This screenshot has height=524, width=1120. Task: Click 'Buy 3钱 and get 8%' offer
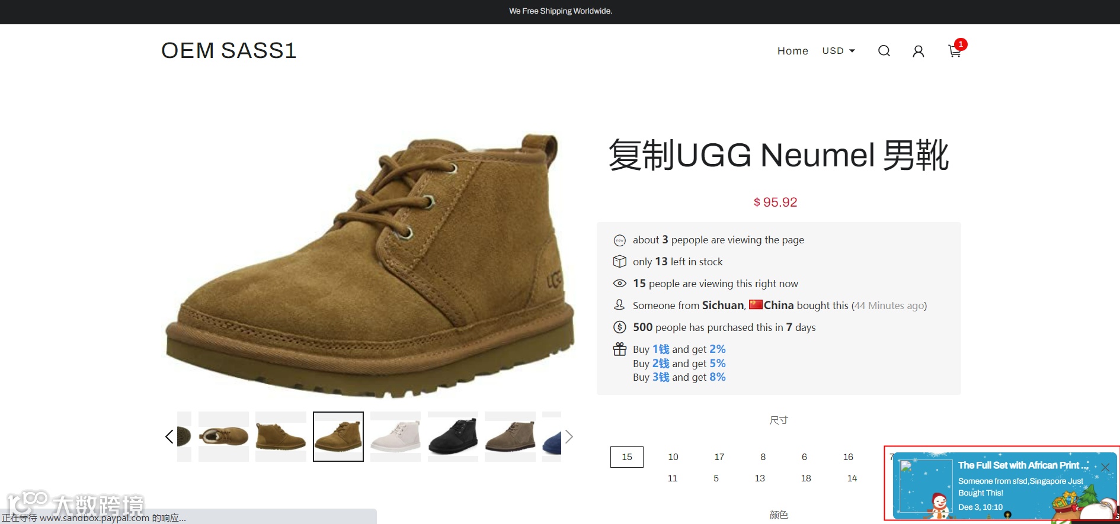[x=679, y=377]
